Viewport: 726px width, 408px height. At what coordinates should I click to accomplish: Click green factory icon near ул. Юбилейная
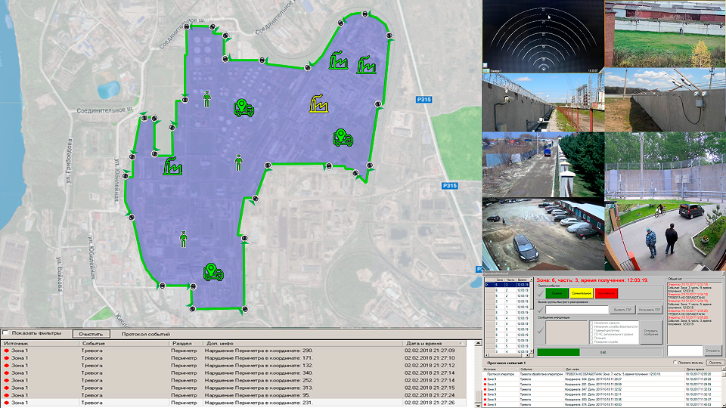pos(172,166)
